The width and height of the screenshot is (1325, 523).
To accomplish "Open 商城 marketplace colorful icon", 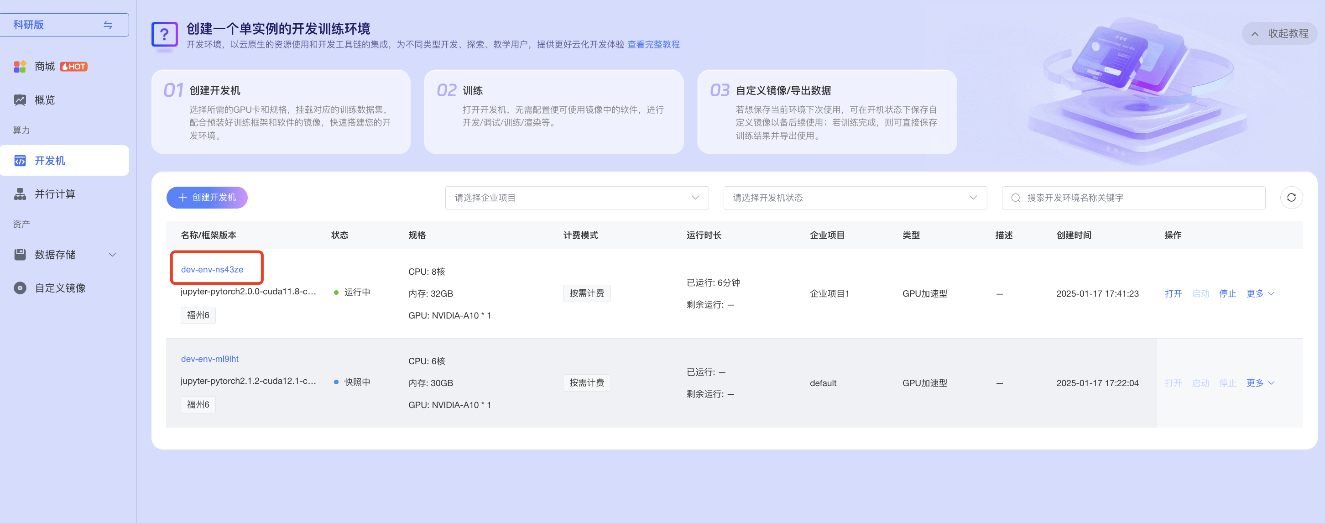I will coord(20,66).
